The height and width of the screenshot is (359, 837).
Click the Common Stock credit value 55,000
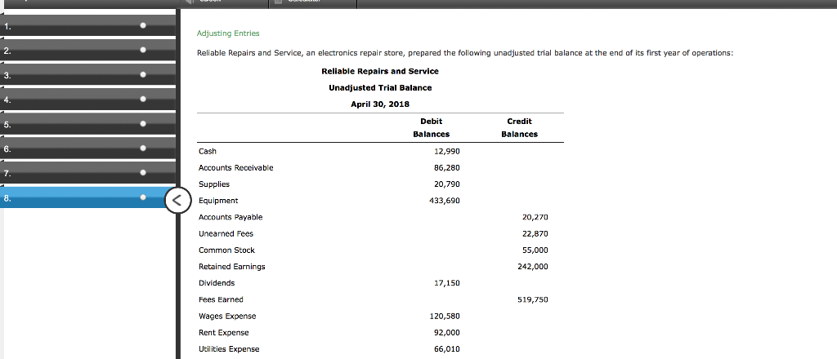535,250
